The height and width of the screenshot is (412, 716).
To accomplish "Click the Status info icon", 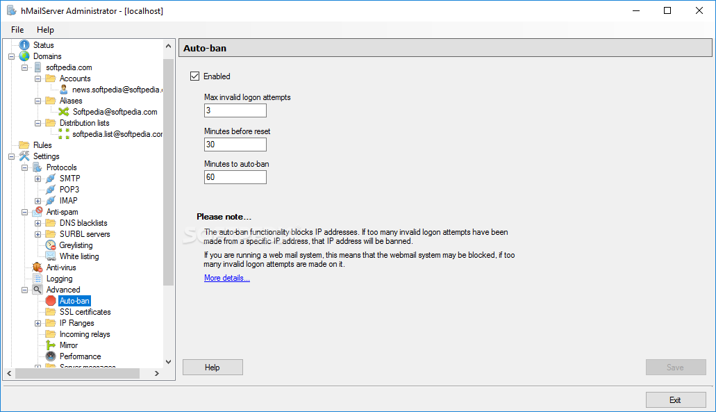I will [x=24, y=44].
